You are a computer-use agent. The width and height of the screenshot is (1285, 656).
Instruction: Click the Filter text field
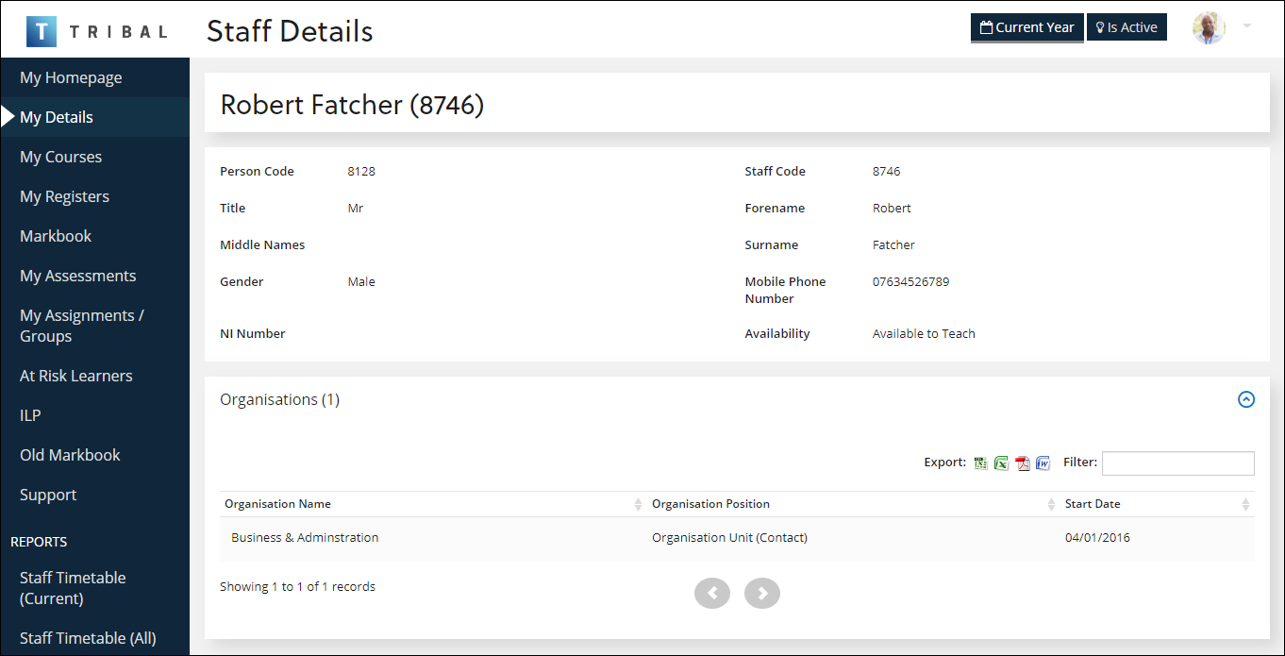pyautogui.click(x=1177, y=463)
